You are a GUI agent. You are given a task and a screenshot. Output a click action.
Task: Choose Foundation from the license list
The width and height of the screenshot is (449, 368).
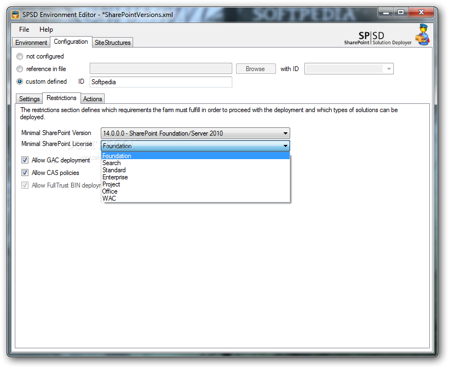click(x=195, y=156)
